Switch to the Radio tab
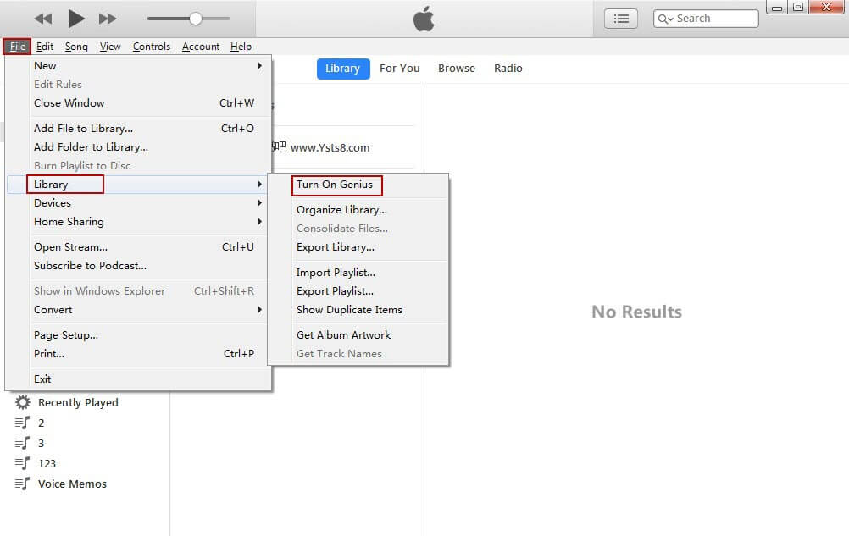The image size is (849, 536). point(508,69)
